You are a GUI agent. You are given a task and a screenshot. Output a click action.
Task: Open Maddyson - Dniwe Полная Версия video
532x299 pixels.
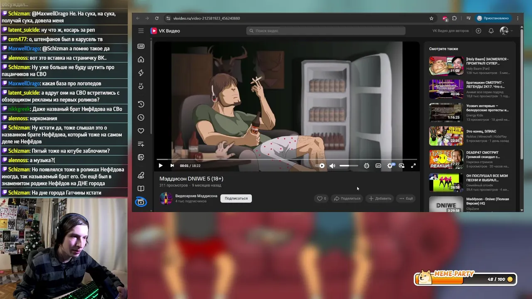pyautogui.click(x=470, y=204)
